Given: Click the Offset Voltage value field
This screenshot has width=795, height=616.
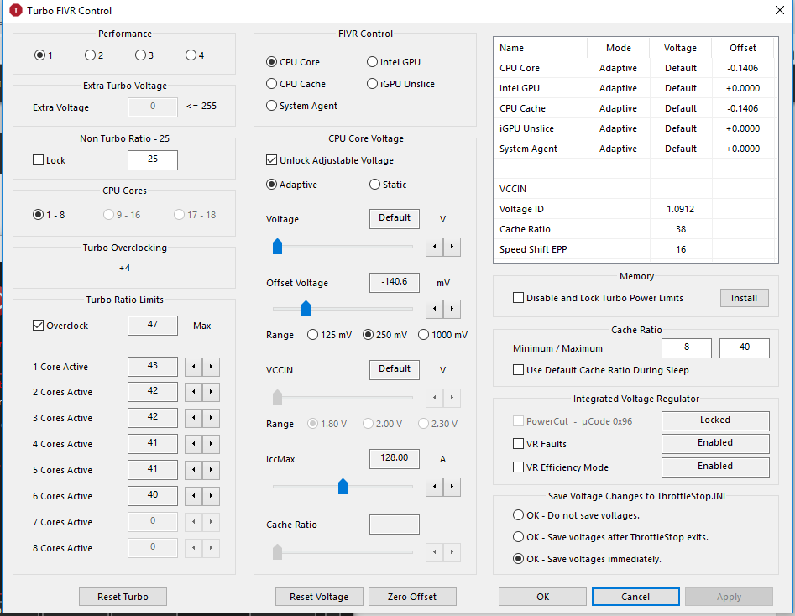Looking at the screenshot, I should coord(395,282).
